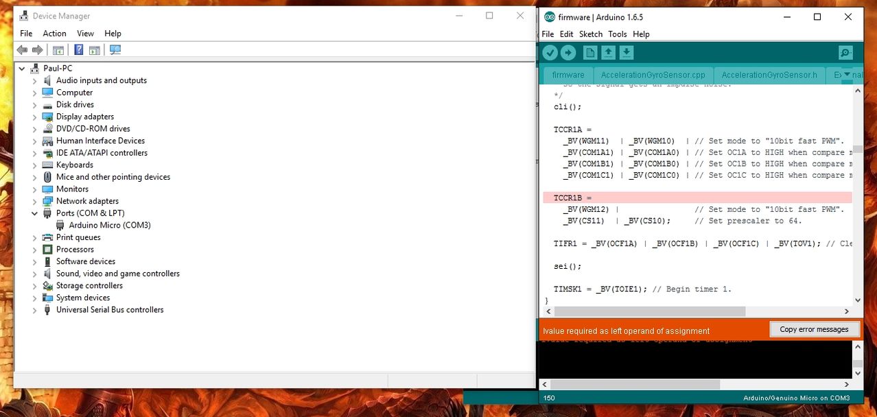Open the File menu in Device Manager
Screen dimensions: 877x417
(26, 33)
